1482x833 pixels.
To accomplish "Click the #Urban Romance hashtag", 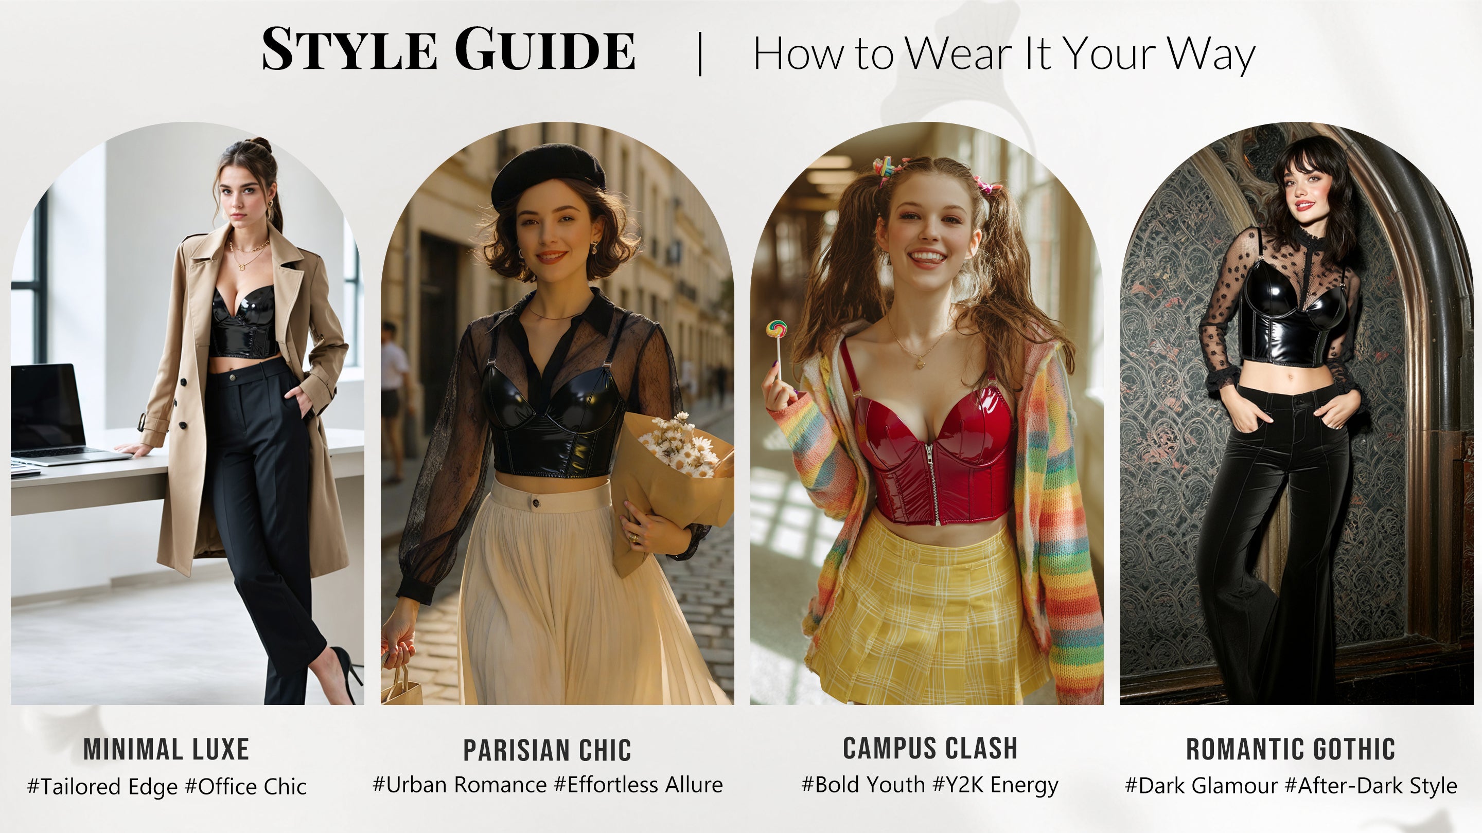I will point(460,785).
